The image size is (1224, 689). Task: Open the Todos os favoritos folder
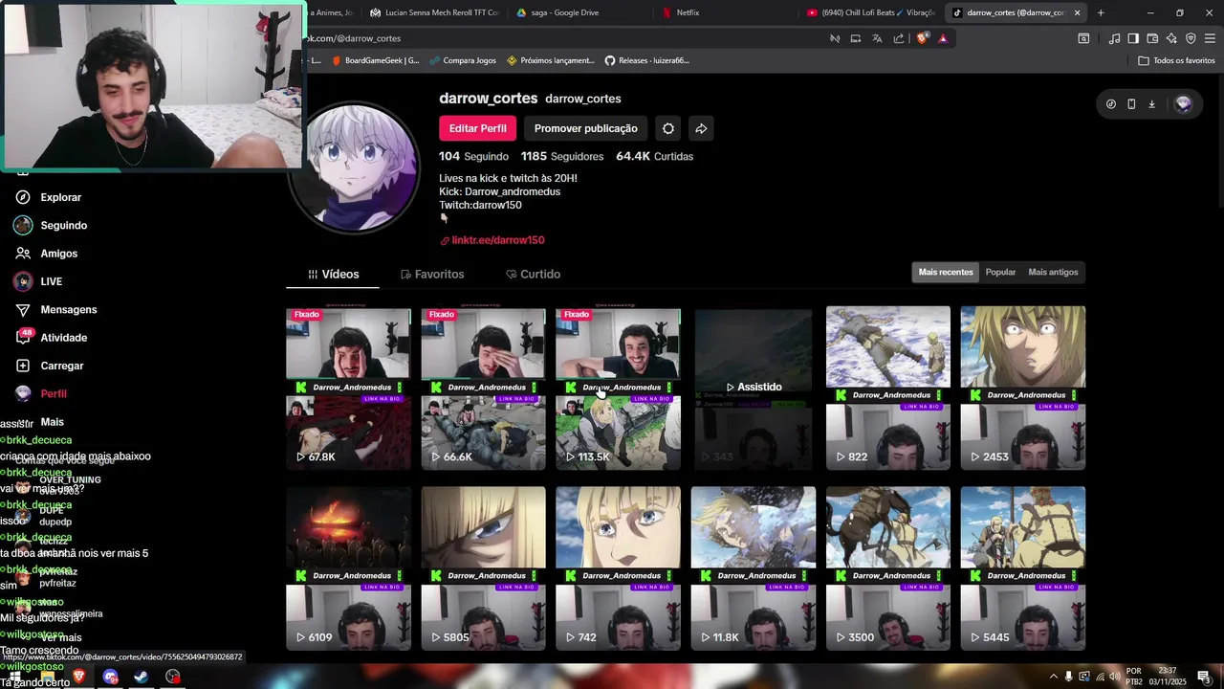pyautogui.click(x=1176, y=60)
